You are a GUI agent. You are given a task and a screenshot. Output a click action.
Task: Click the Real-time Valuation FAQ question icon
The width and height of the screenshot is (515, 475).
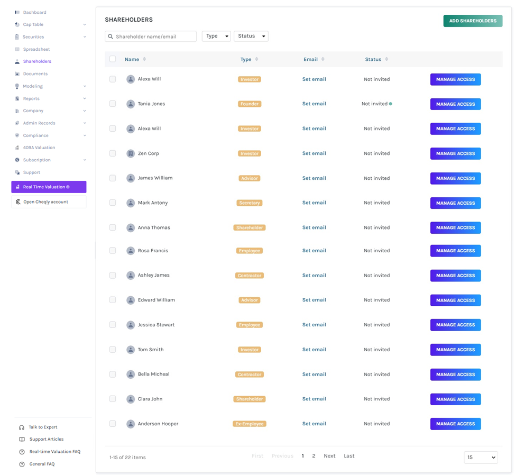22,452
